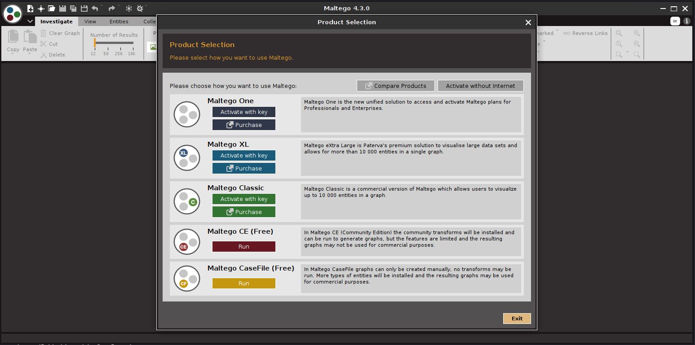Image resolution: width=695 pixels, height=345 pixels.
Task: Click the Maltego XL product logo
Action: pos(187,158)
